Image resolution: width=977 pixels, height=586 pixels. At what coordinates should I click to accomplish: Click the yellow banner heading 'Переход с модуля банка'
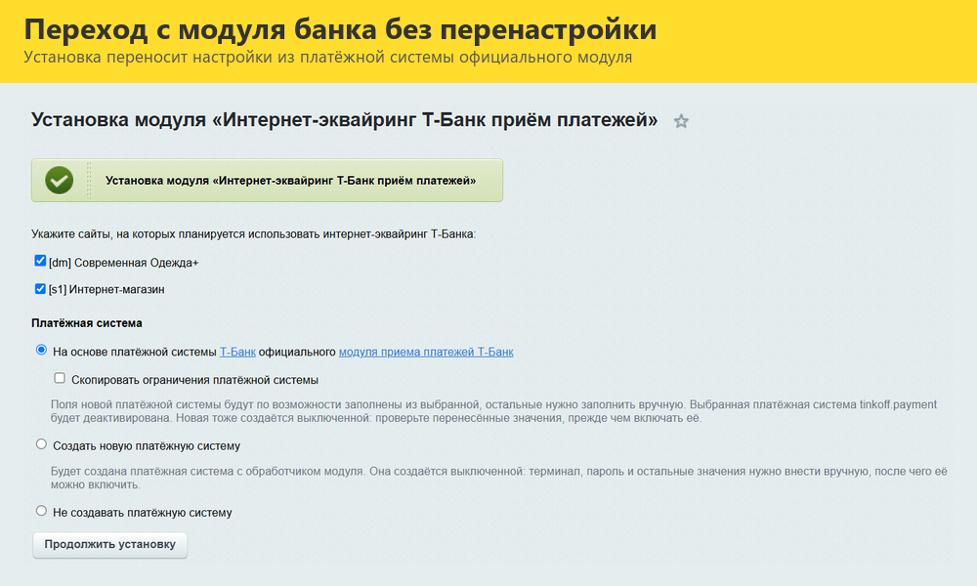[x=340, y=29]
